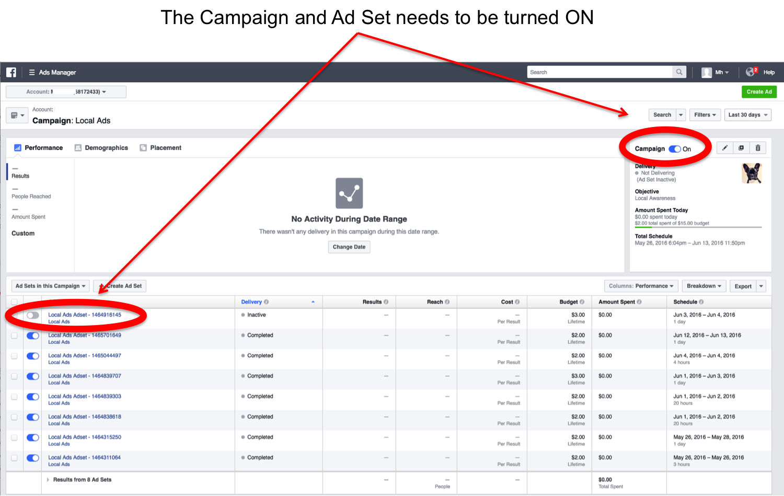Click the Create Ad Set button
Viewport: 784px width, 496px height.
coord(120,286)
